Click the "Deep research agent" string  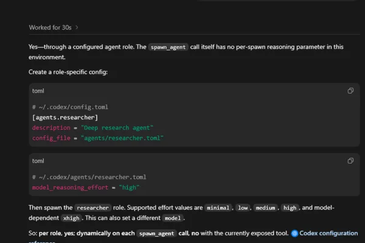pos(117,128)
